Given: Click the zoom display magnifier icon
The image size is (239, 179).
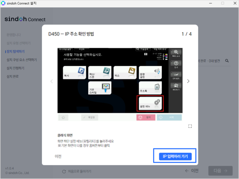Looking at the screenshot, I should point(176,53).
